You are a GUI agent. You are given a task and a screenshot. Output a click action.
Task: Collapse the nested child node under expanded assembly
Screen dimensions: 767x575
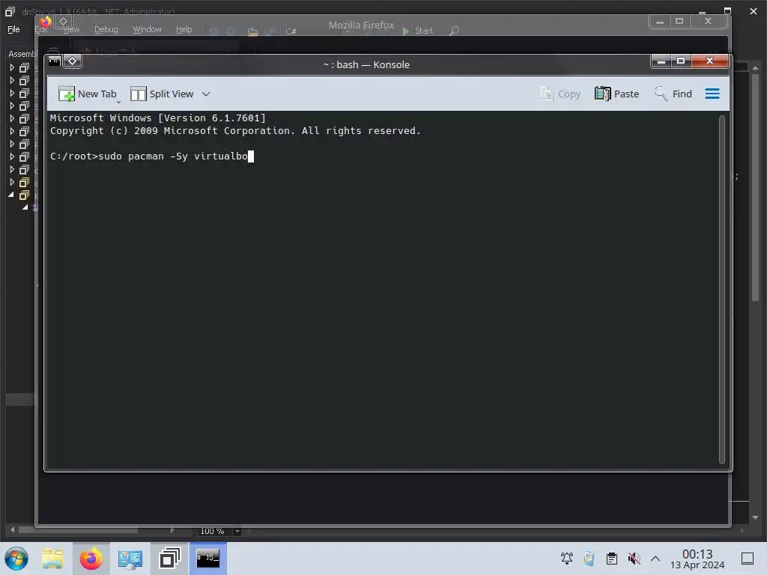click(x=25, y=207)
